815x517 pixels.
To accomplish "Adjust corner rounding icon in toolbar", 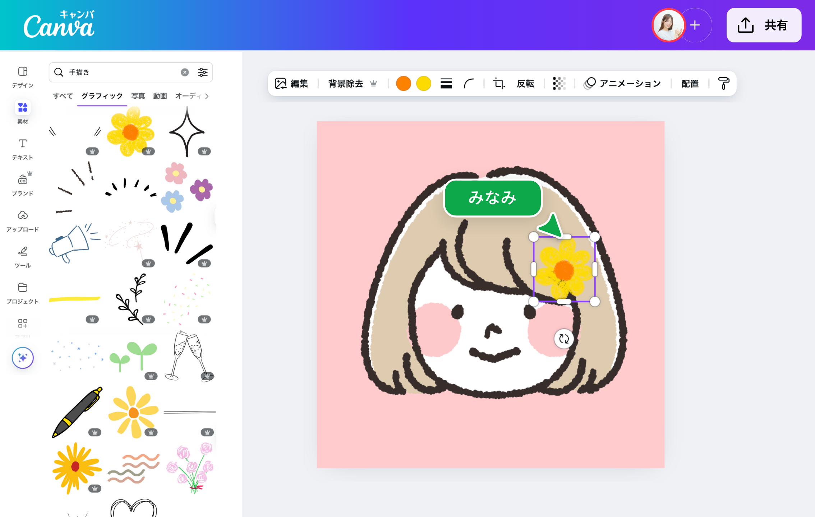I will pyautogui.click(x=469, y=83).
